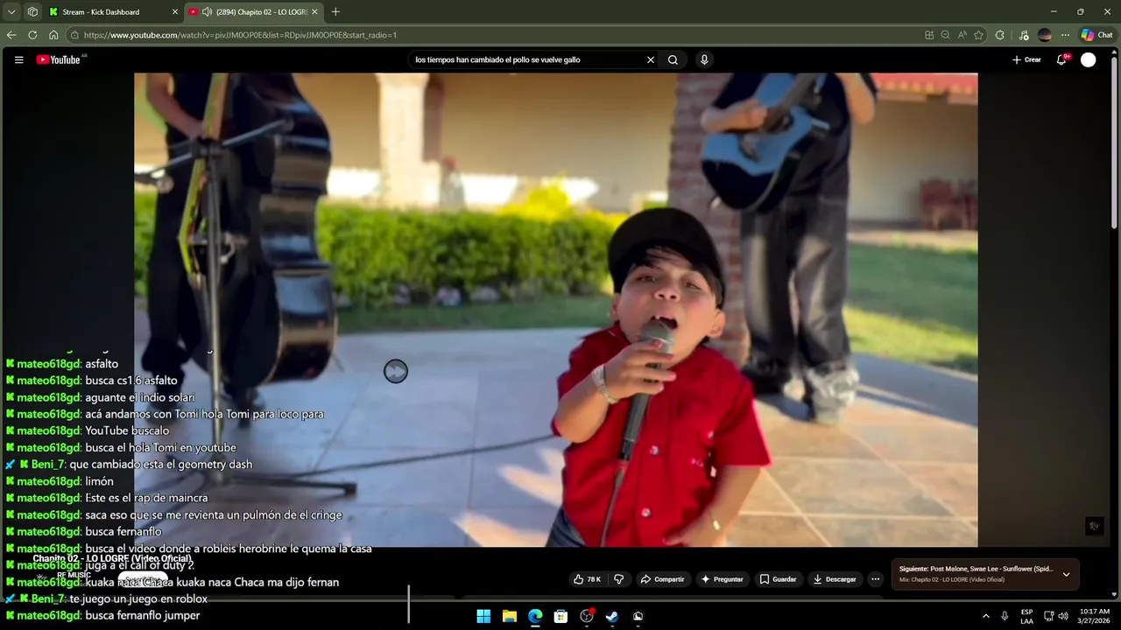Expand the Siguiente playlist panel chevron
The height and width of the screenshot is (630, 1121).
(x=1066, y=574)
